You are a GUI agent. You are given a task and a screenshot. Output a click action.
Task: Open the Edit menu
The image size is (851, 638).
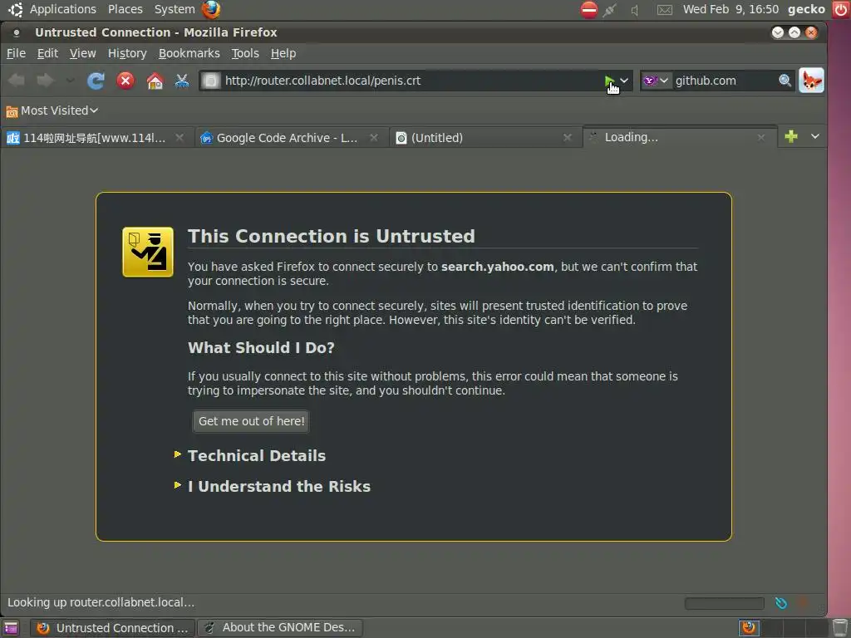pos(47,53)
